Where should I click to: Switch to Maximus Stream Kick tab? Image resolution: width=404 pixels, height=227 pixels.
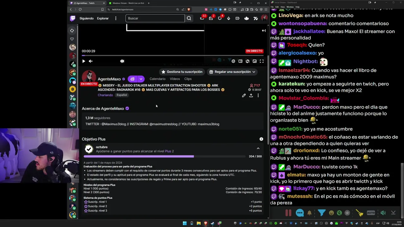click(x=126, y=3)
